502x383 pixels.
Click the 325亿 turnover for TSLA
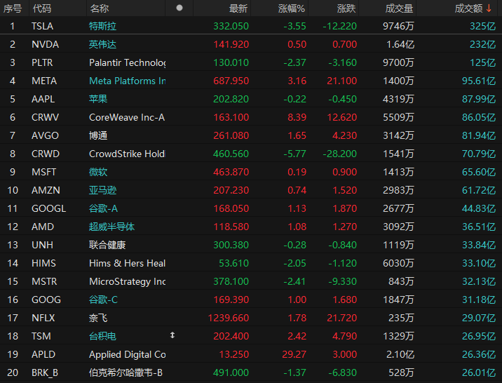pos(483,26)
